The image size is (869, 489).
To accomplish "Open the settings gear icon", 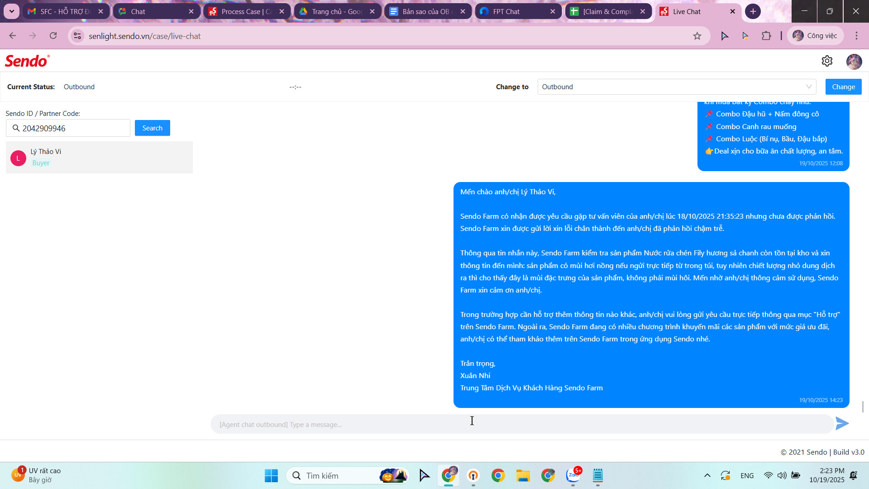I will pyautogui.click(x=827, y=61).
